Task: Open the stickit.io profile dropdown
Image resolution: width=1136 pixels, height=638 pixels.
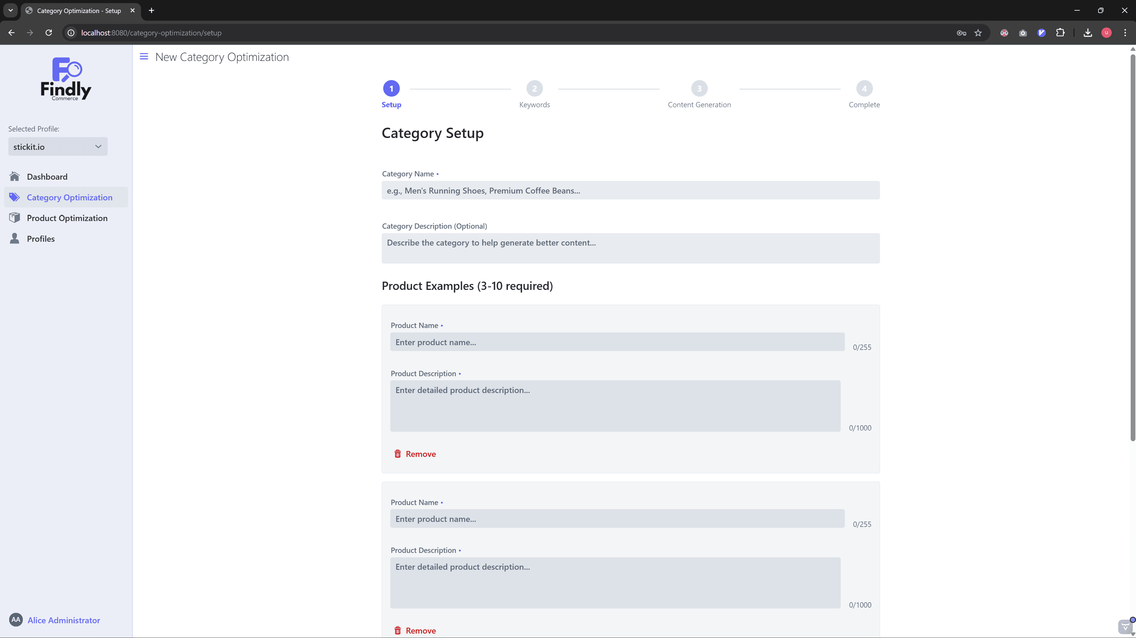Action: click(x=58, y=147)
